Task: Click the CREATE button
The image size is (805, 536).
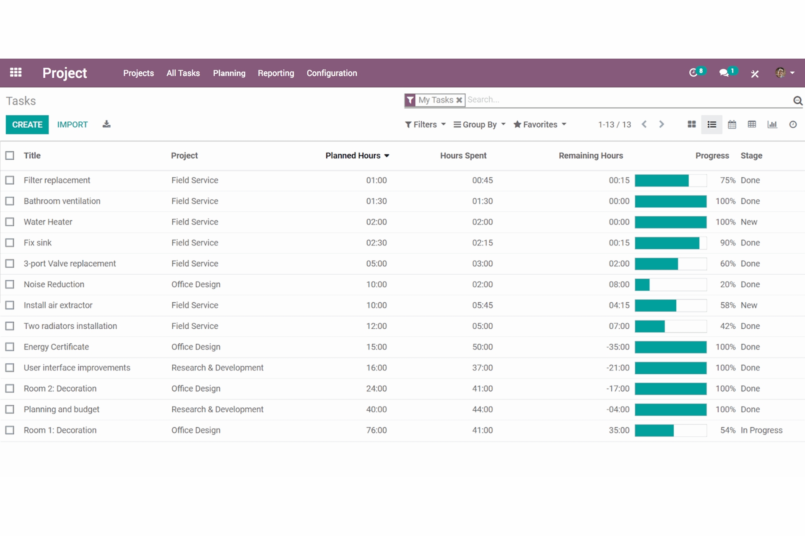Action: 27,124
